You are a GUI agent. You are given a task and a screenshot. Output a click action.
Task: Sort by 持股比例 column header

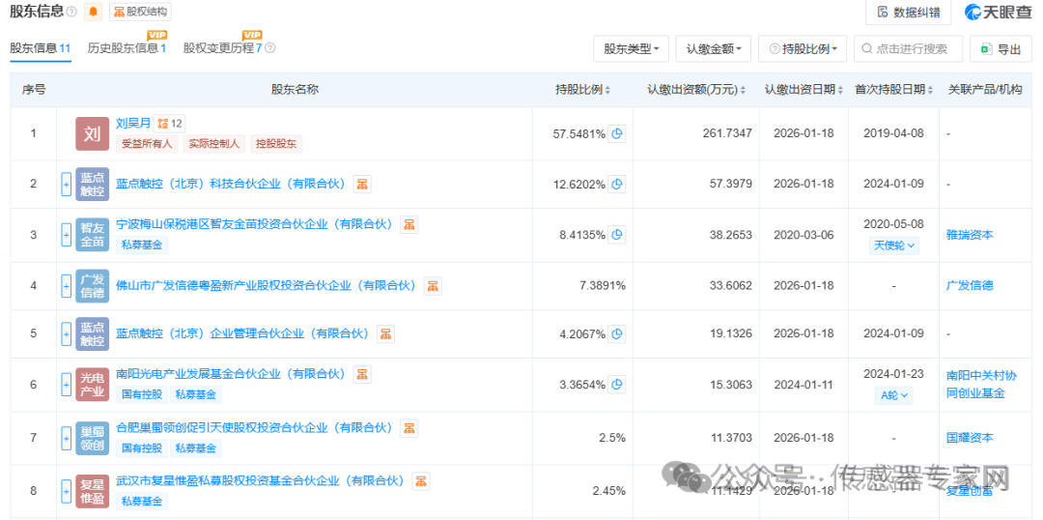[x=582, y=90]
